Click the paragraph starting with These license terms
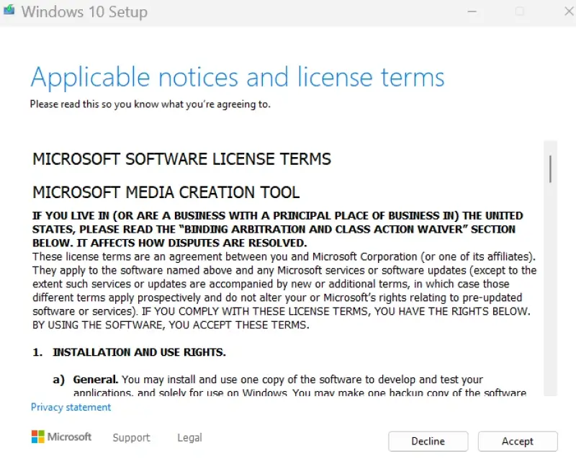The image size is (576, 461). point(281,290)
